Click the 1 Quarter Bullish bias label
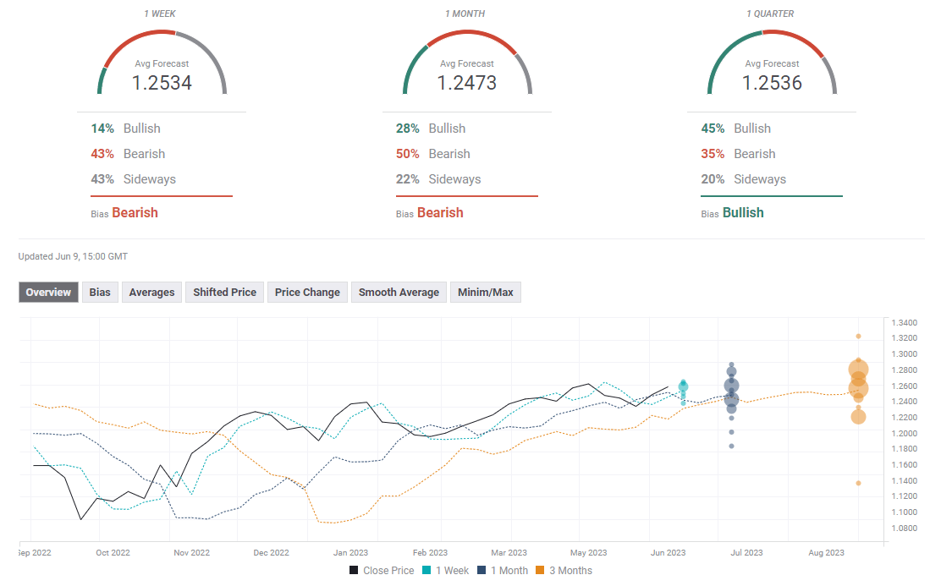Screen dimensions: 930x586 [742, 213]
